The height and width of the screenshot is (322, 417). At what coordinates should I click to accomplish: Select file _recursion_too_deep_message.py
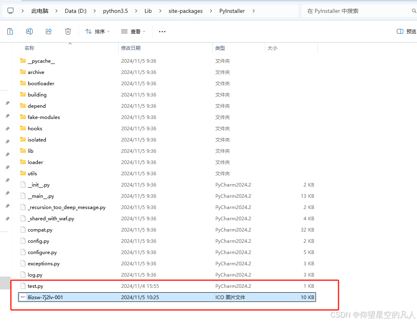click(66, 207)
